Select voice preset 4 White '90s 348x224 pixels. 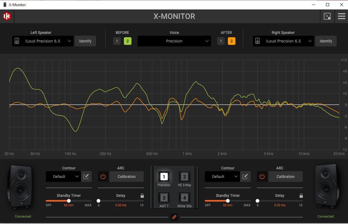(x=184, y=198)
